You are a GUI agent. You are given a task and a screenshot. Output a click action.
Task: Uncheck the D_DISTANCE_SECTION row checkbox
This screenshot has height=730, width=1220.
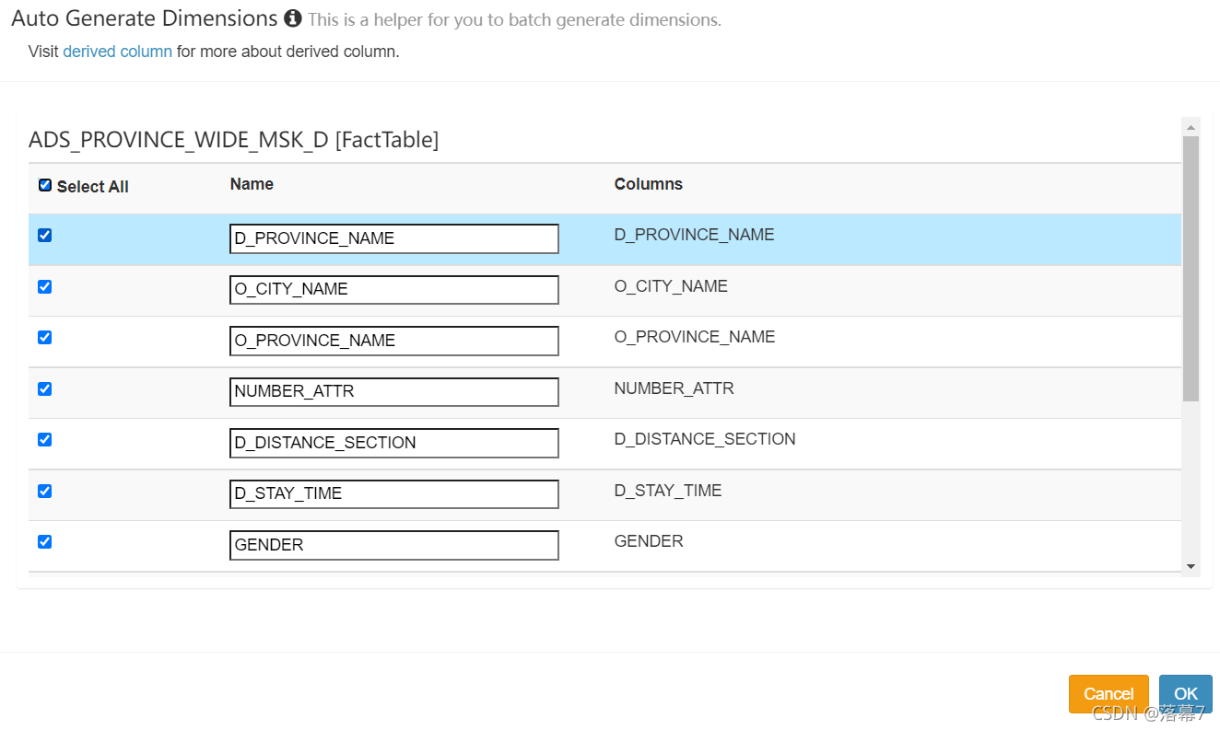coord(44,440)
